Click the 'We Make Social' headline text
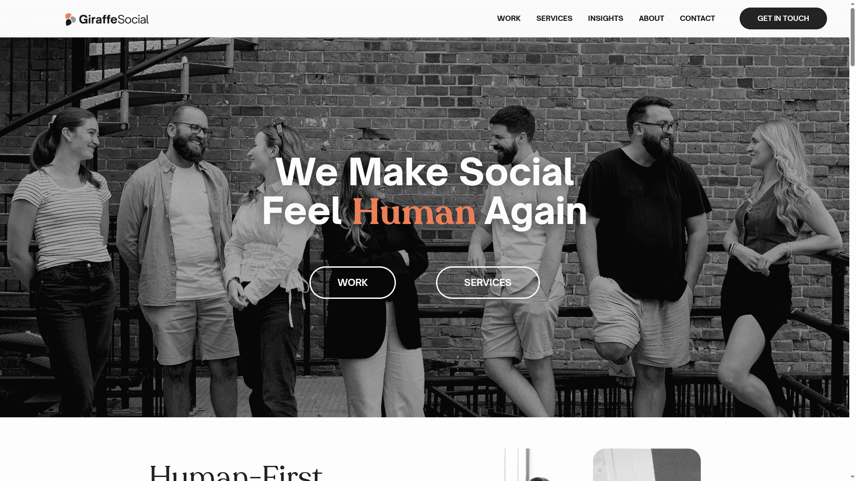The width and height of the screenshot is (856, 481). pos(424,172)
